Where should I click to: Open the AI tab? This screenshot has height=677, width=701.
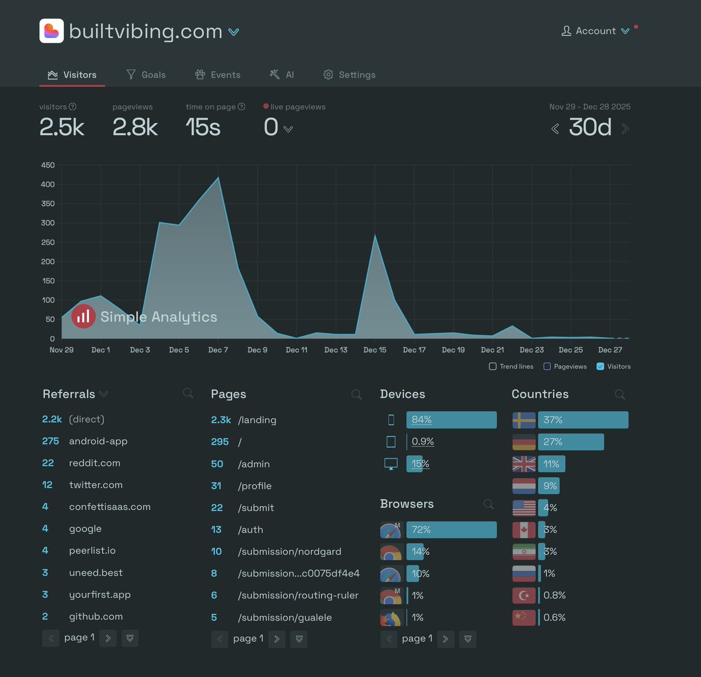[x=282, y=75]
